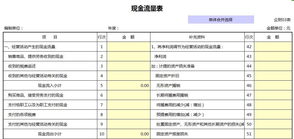Screen dimensions: 294x139
Task: Click amount cell for 计提的资产损失准备
Action: point(273,66)
